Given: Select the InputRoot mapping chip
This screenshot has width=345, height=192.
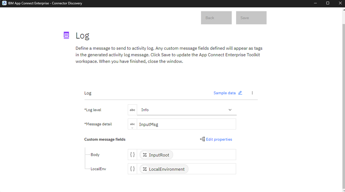Looking at the screenshot, I should pyautogui.click(x=156, y=155).
